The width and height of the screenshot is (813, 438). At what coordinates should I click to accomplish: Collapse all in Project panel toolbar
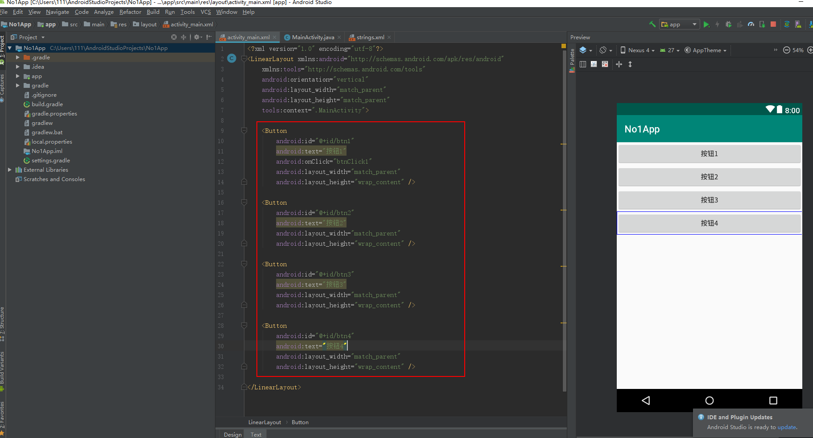click(183, 37)
